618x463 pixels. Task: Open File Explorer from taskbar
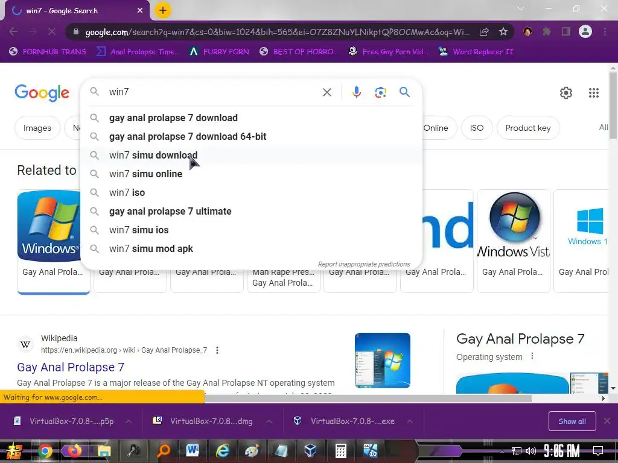click(104, 451)
